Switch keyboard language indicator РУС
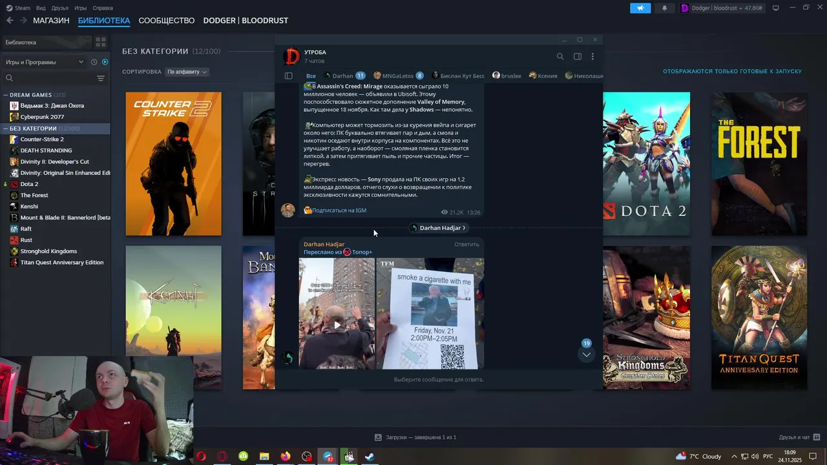The height and width of the screenshot is (465, 827). (768, 457)
